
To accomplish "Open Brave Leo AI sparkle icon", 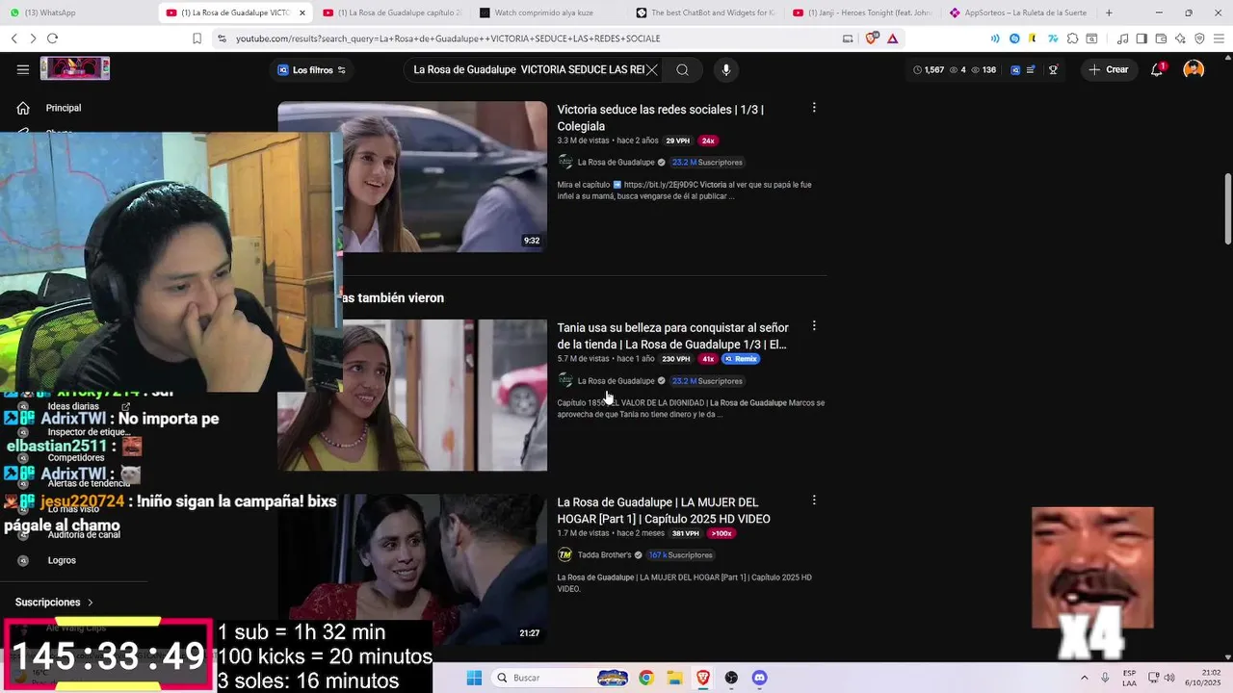I will 1180,38.
